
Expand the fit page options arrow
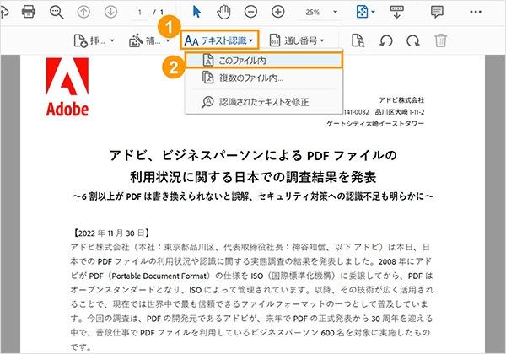point(374,12)
